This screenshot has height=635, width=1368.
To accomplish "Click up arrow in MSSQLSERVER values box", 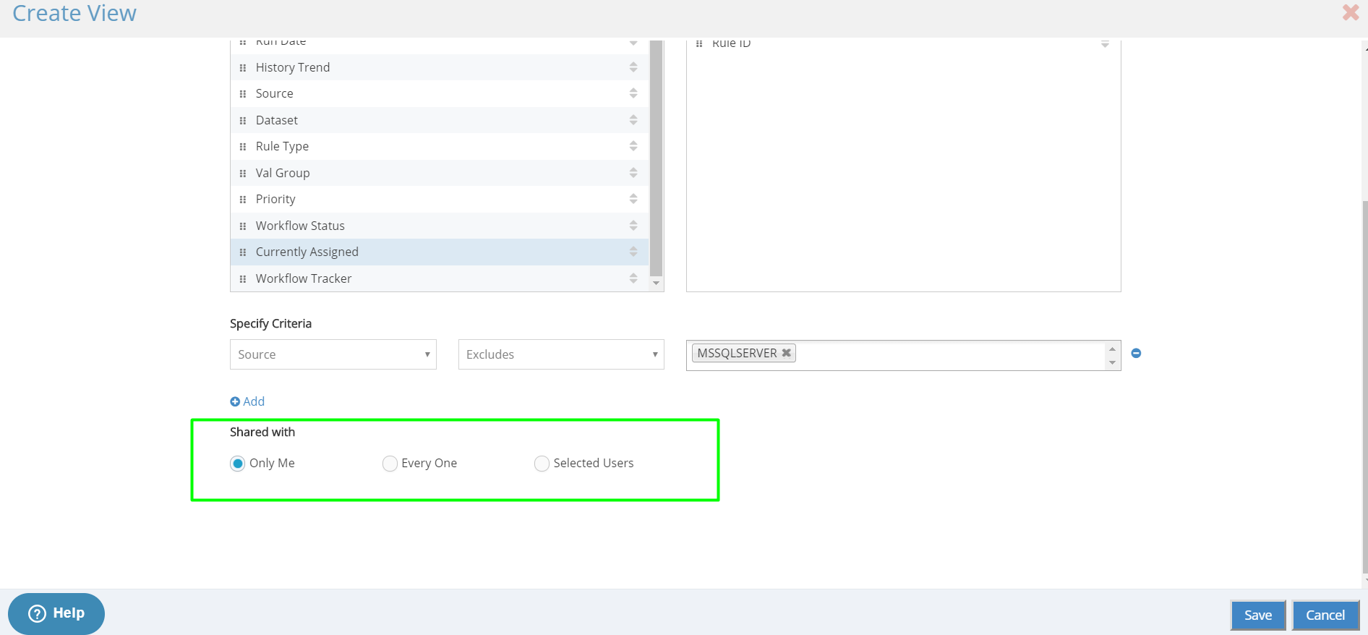I will pos(1112,349).
